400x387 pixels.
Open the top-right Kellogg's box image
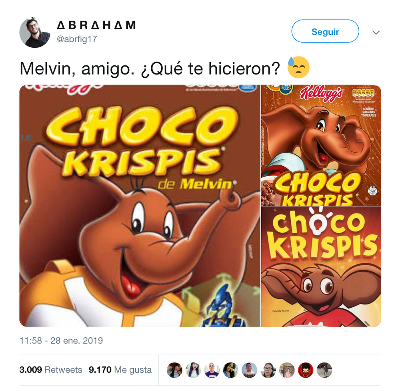pyautogui.click(x=321, y=145)
